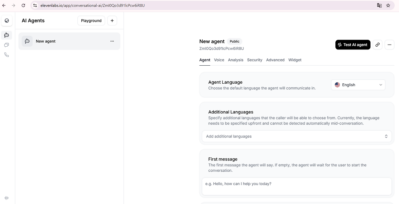399x204 pixels.
Task: Open the English agent language dropdown
Action: coord(358,85)
